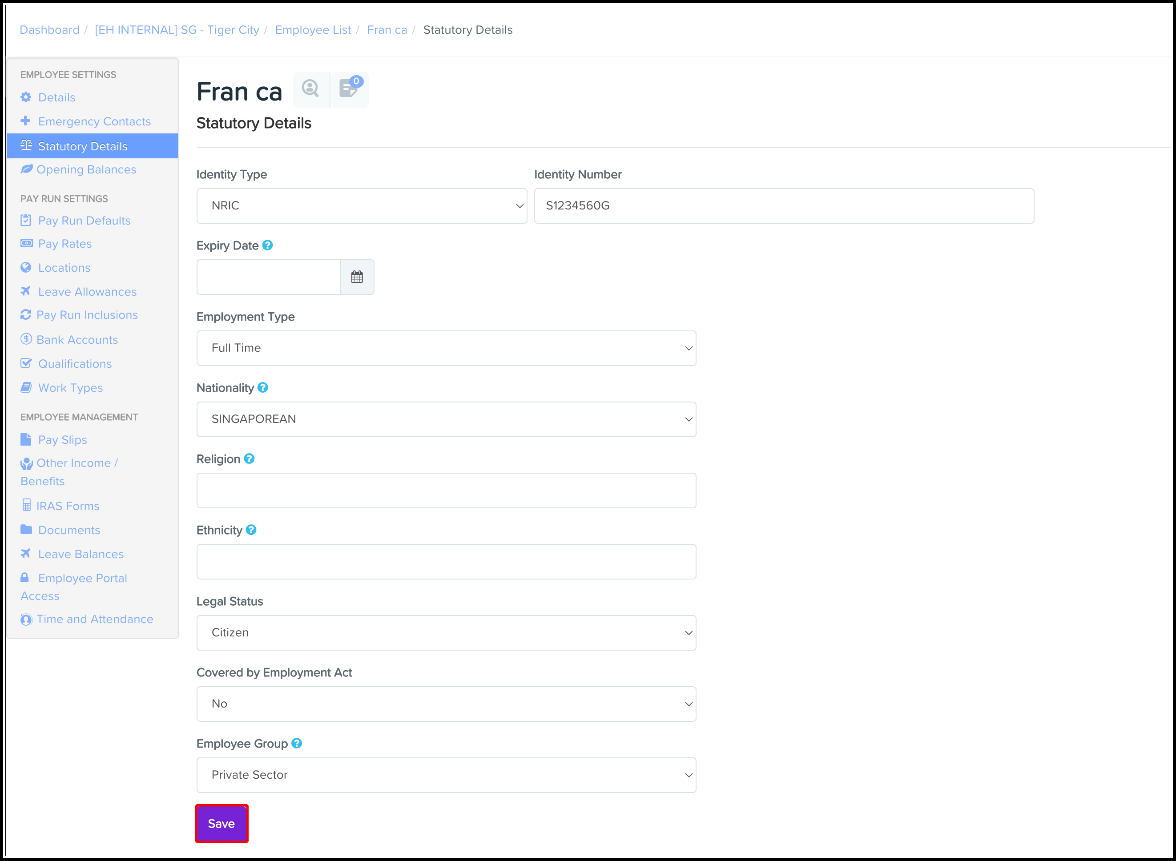The image size is (1176, 861).
Task: Open IRAS Forms page
Action: pos(68,506)
